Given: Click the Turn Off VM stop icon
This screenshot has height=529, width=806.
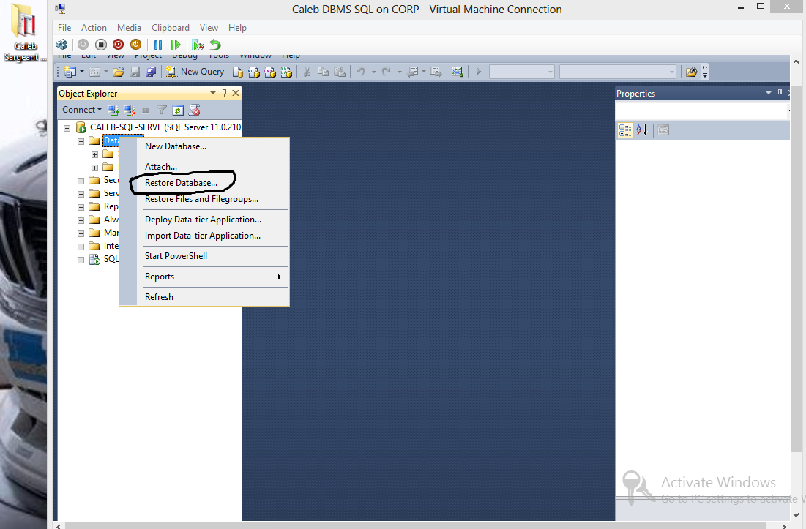Looking at the screenshot, I should point(101,45).
